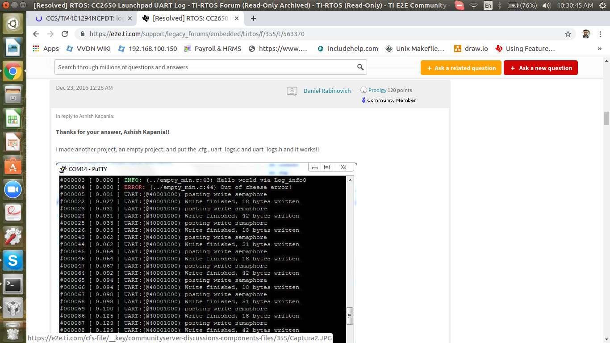Close the [Resolved] RTOS: CC2650 tab
The width and height of the screenshot is (610, 343).
pos(237,18)
